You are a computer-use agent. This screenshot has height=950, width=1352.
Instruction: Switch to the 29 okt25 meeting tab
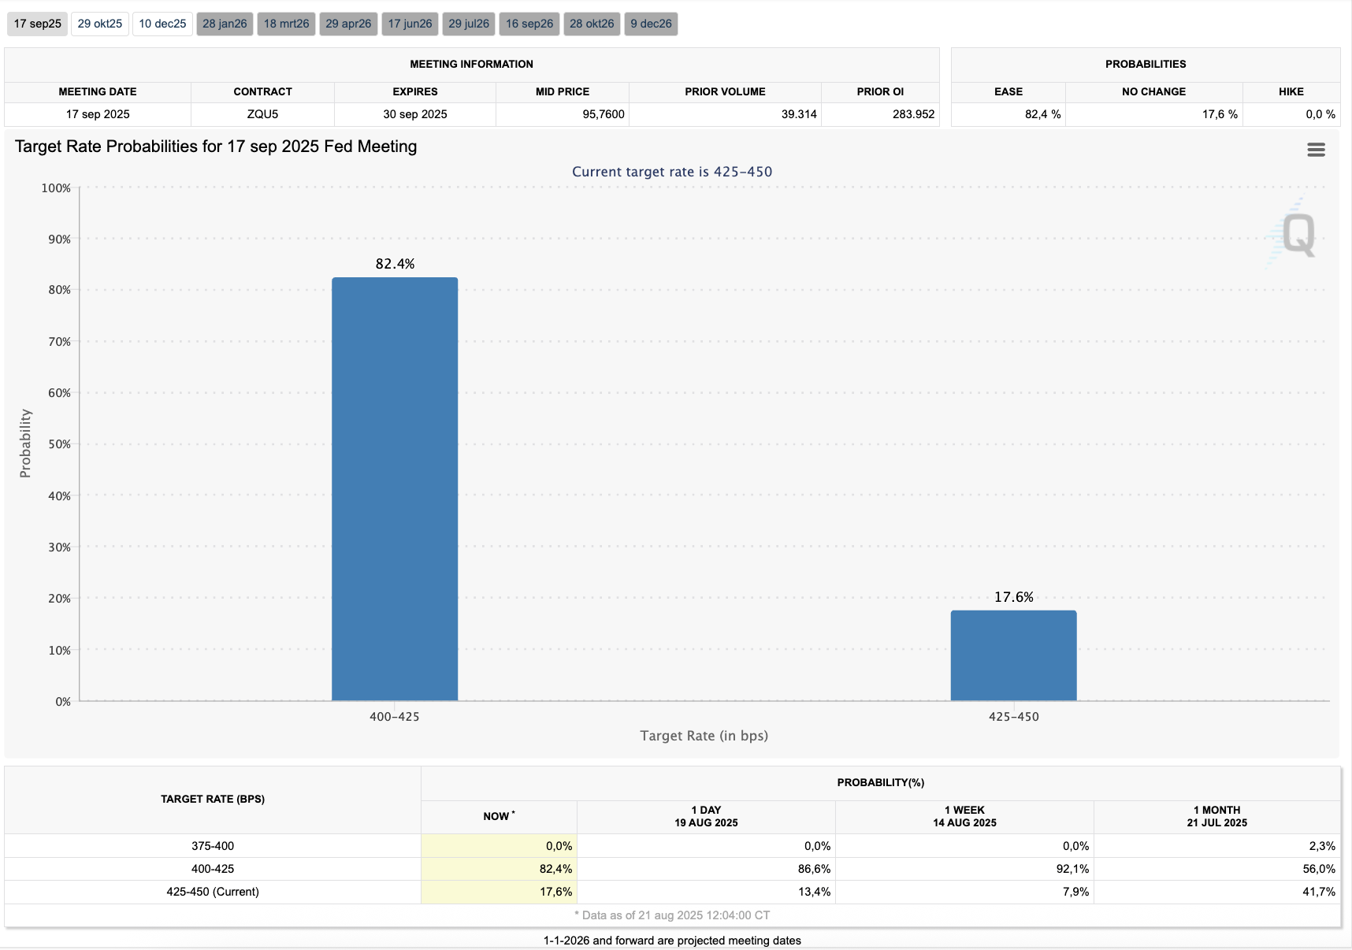click(100, 24)
